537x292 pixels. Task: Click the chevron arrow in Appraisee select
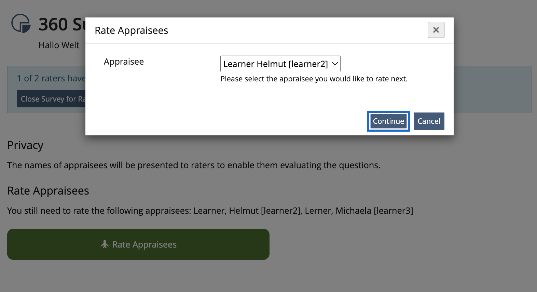[x=335, y=64]
